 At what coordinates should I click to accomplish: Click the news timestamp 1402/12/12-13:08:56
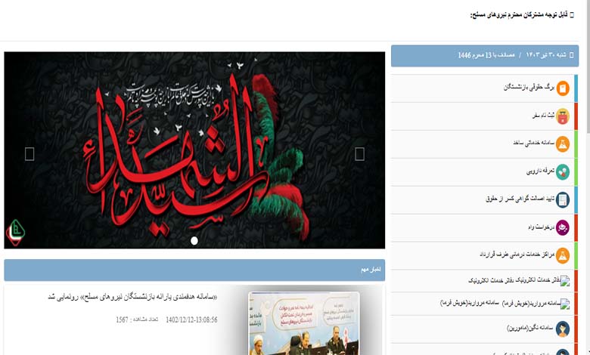(191, 319)
